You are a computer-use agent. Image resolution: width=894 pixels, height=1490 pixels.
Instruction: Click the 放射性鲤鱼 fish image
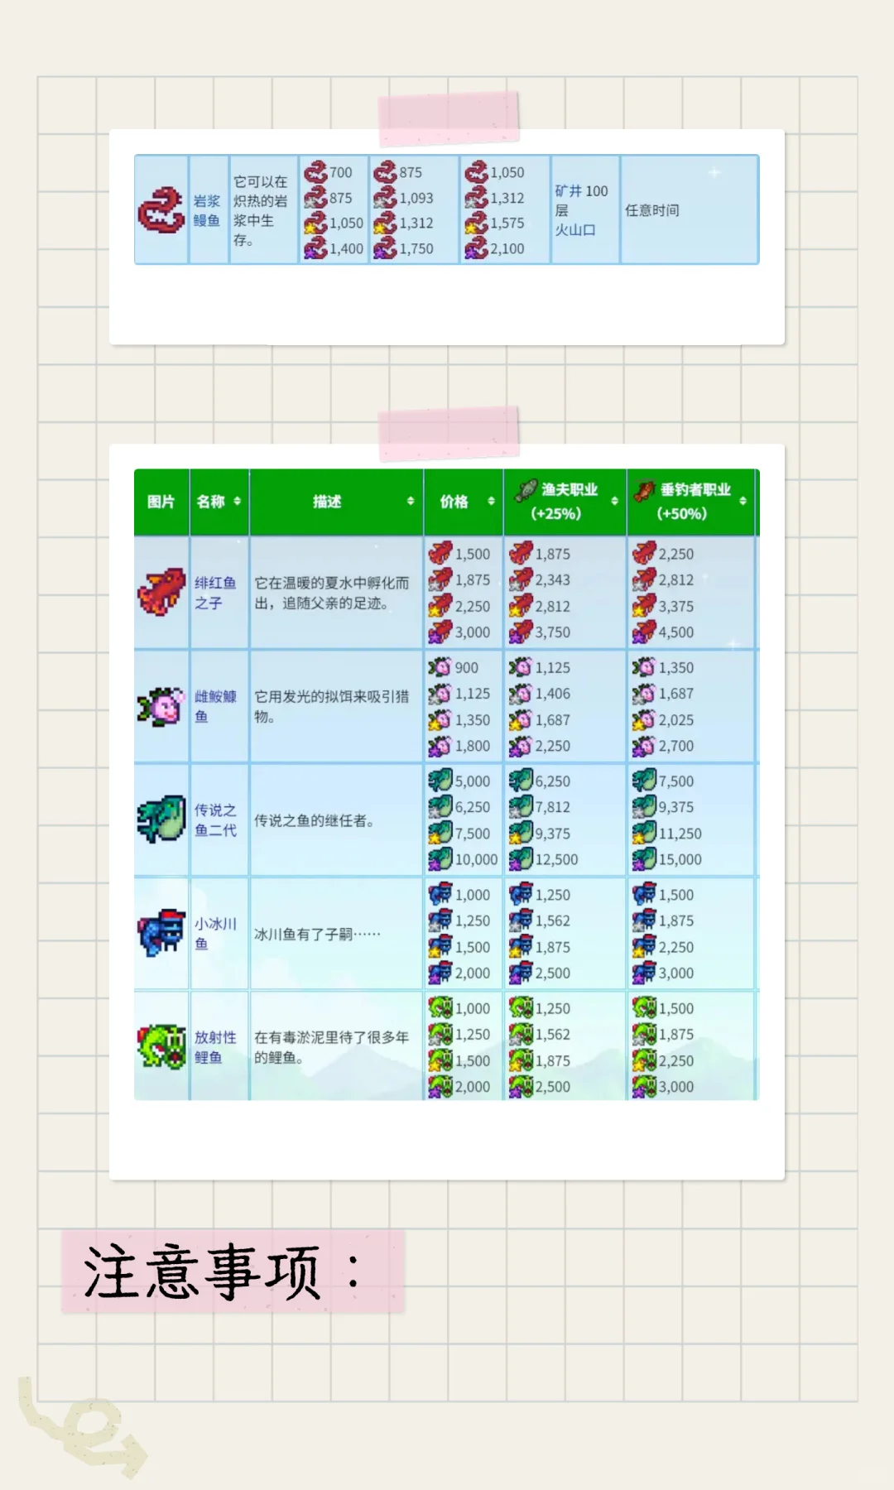click(161, 1046)
